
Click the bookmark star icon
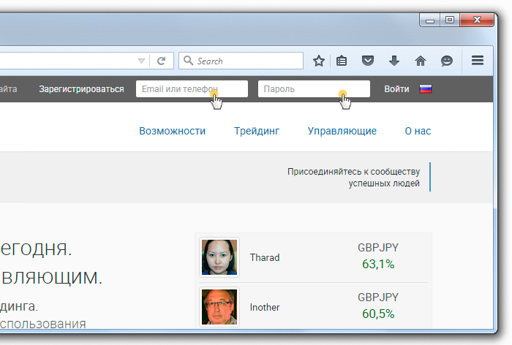[319, 61]
